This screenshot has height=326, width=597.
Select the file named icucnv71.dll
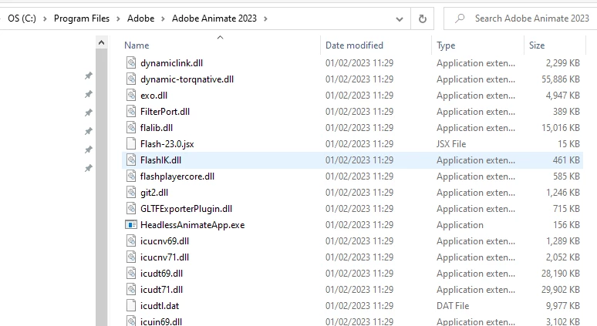click(x=164, y=257)
